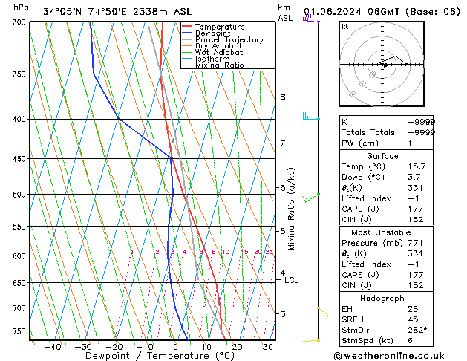
Task: Click the 30 temperature axis label
Action: click(x=267, y=347)
